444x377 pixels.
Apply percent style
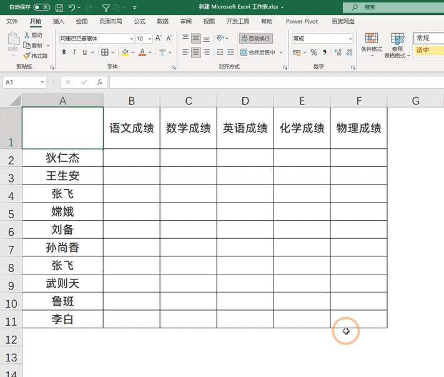click(x=313, y=52)
